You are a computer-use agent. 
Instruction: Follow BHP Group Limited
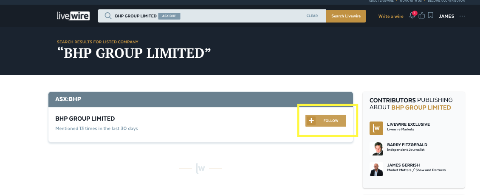click(330, 121)
